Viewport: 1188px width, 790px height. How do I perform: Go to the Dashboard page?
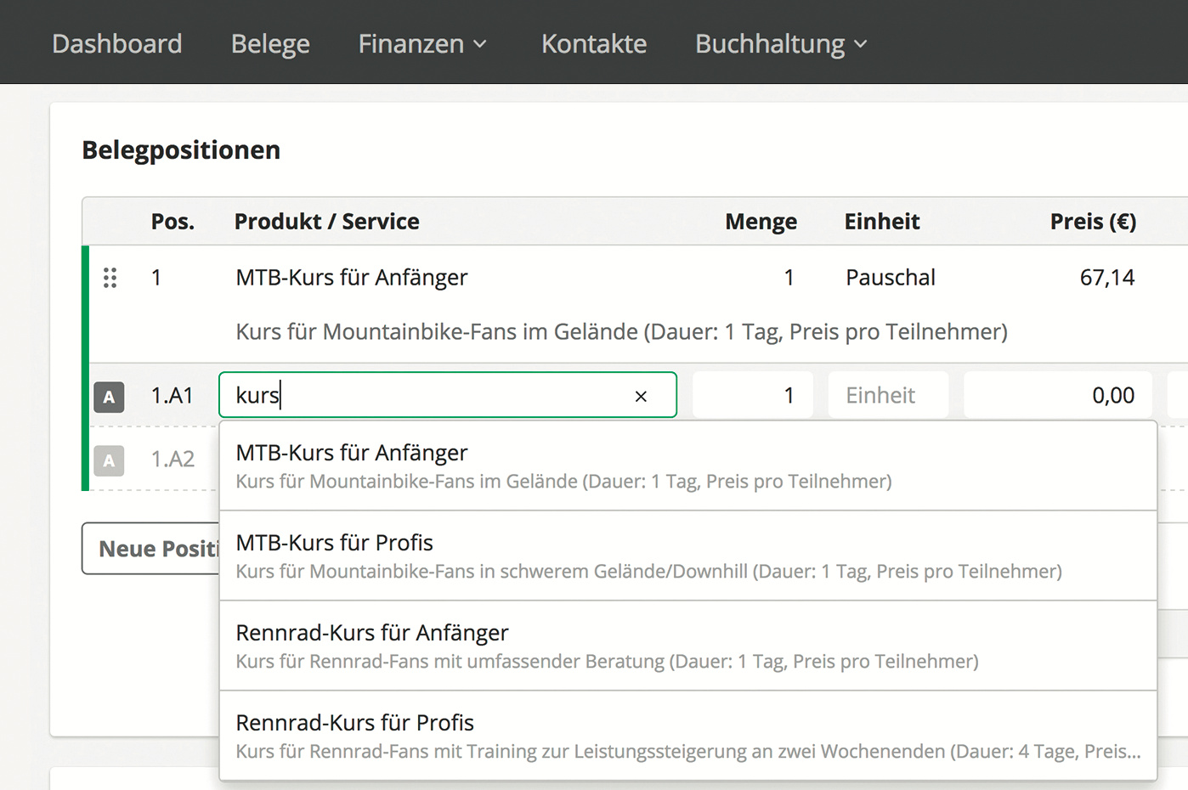point(117,43)
